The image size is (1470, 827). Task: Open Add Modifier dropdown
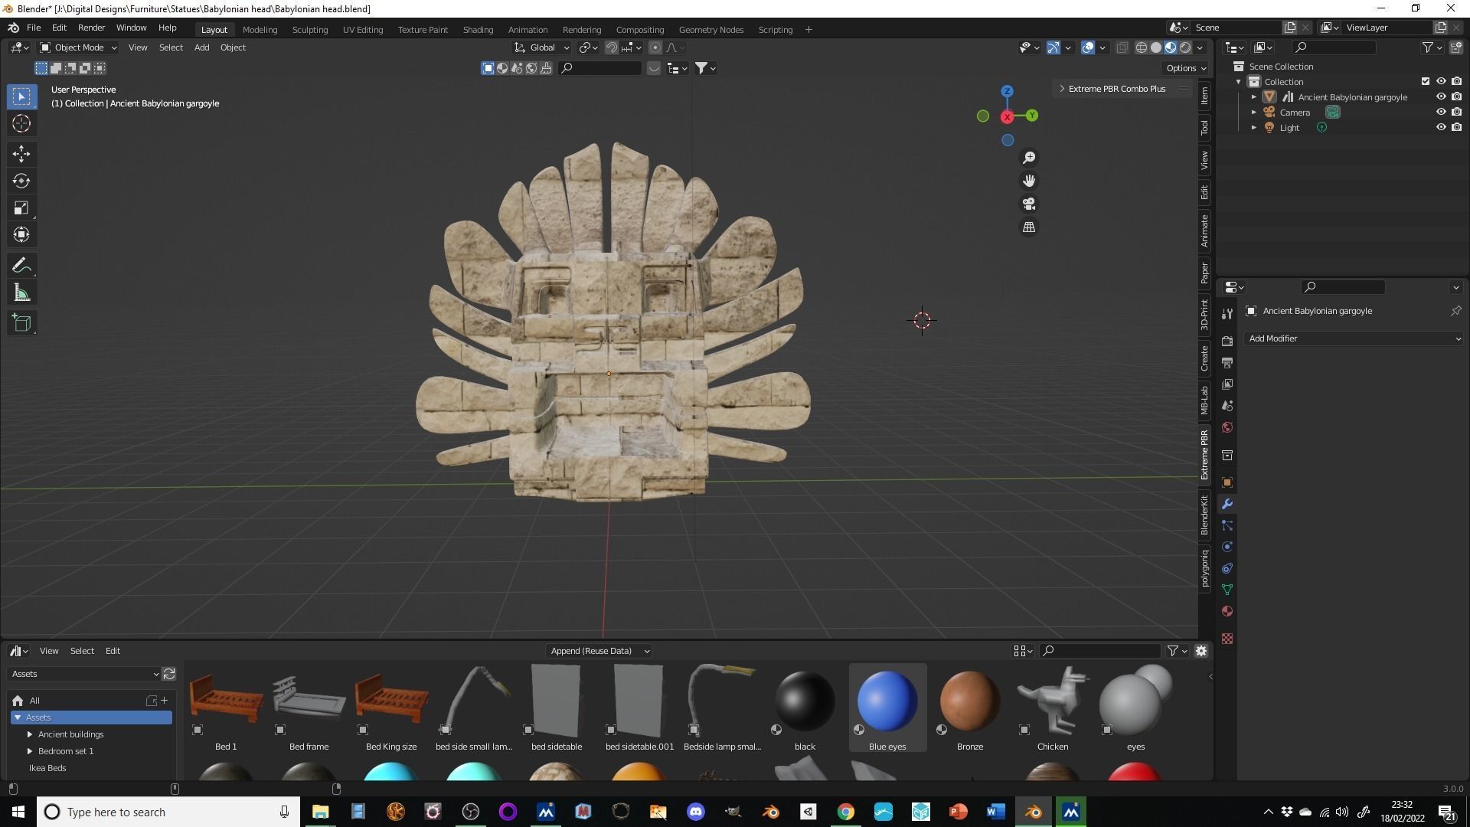[x=1354, y=338]
